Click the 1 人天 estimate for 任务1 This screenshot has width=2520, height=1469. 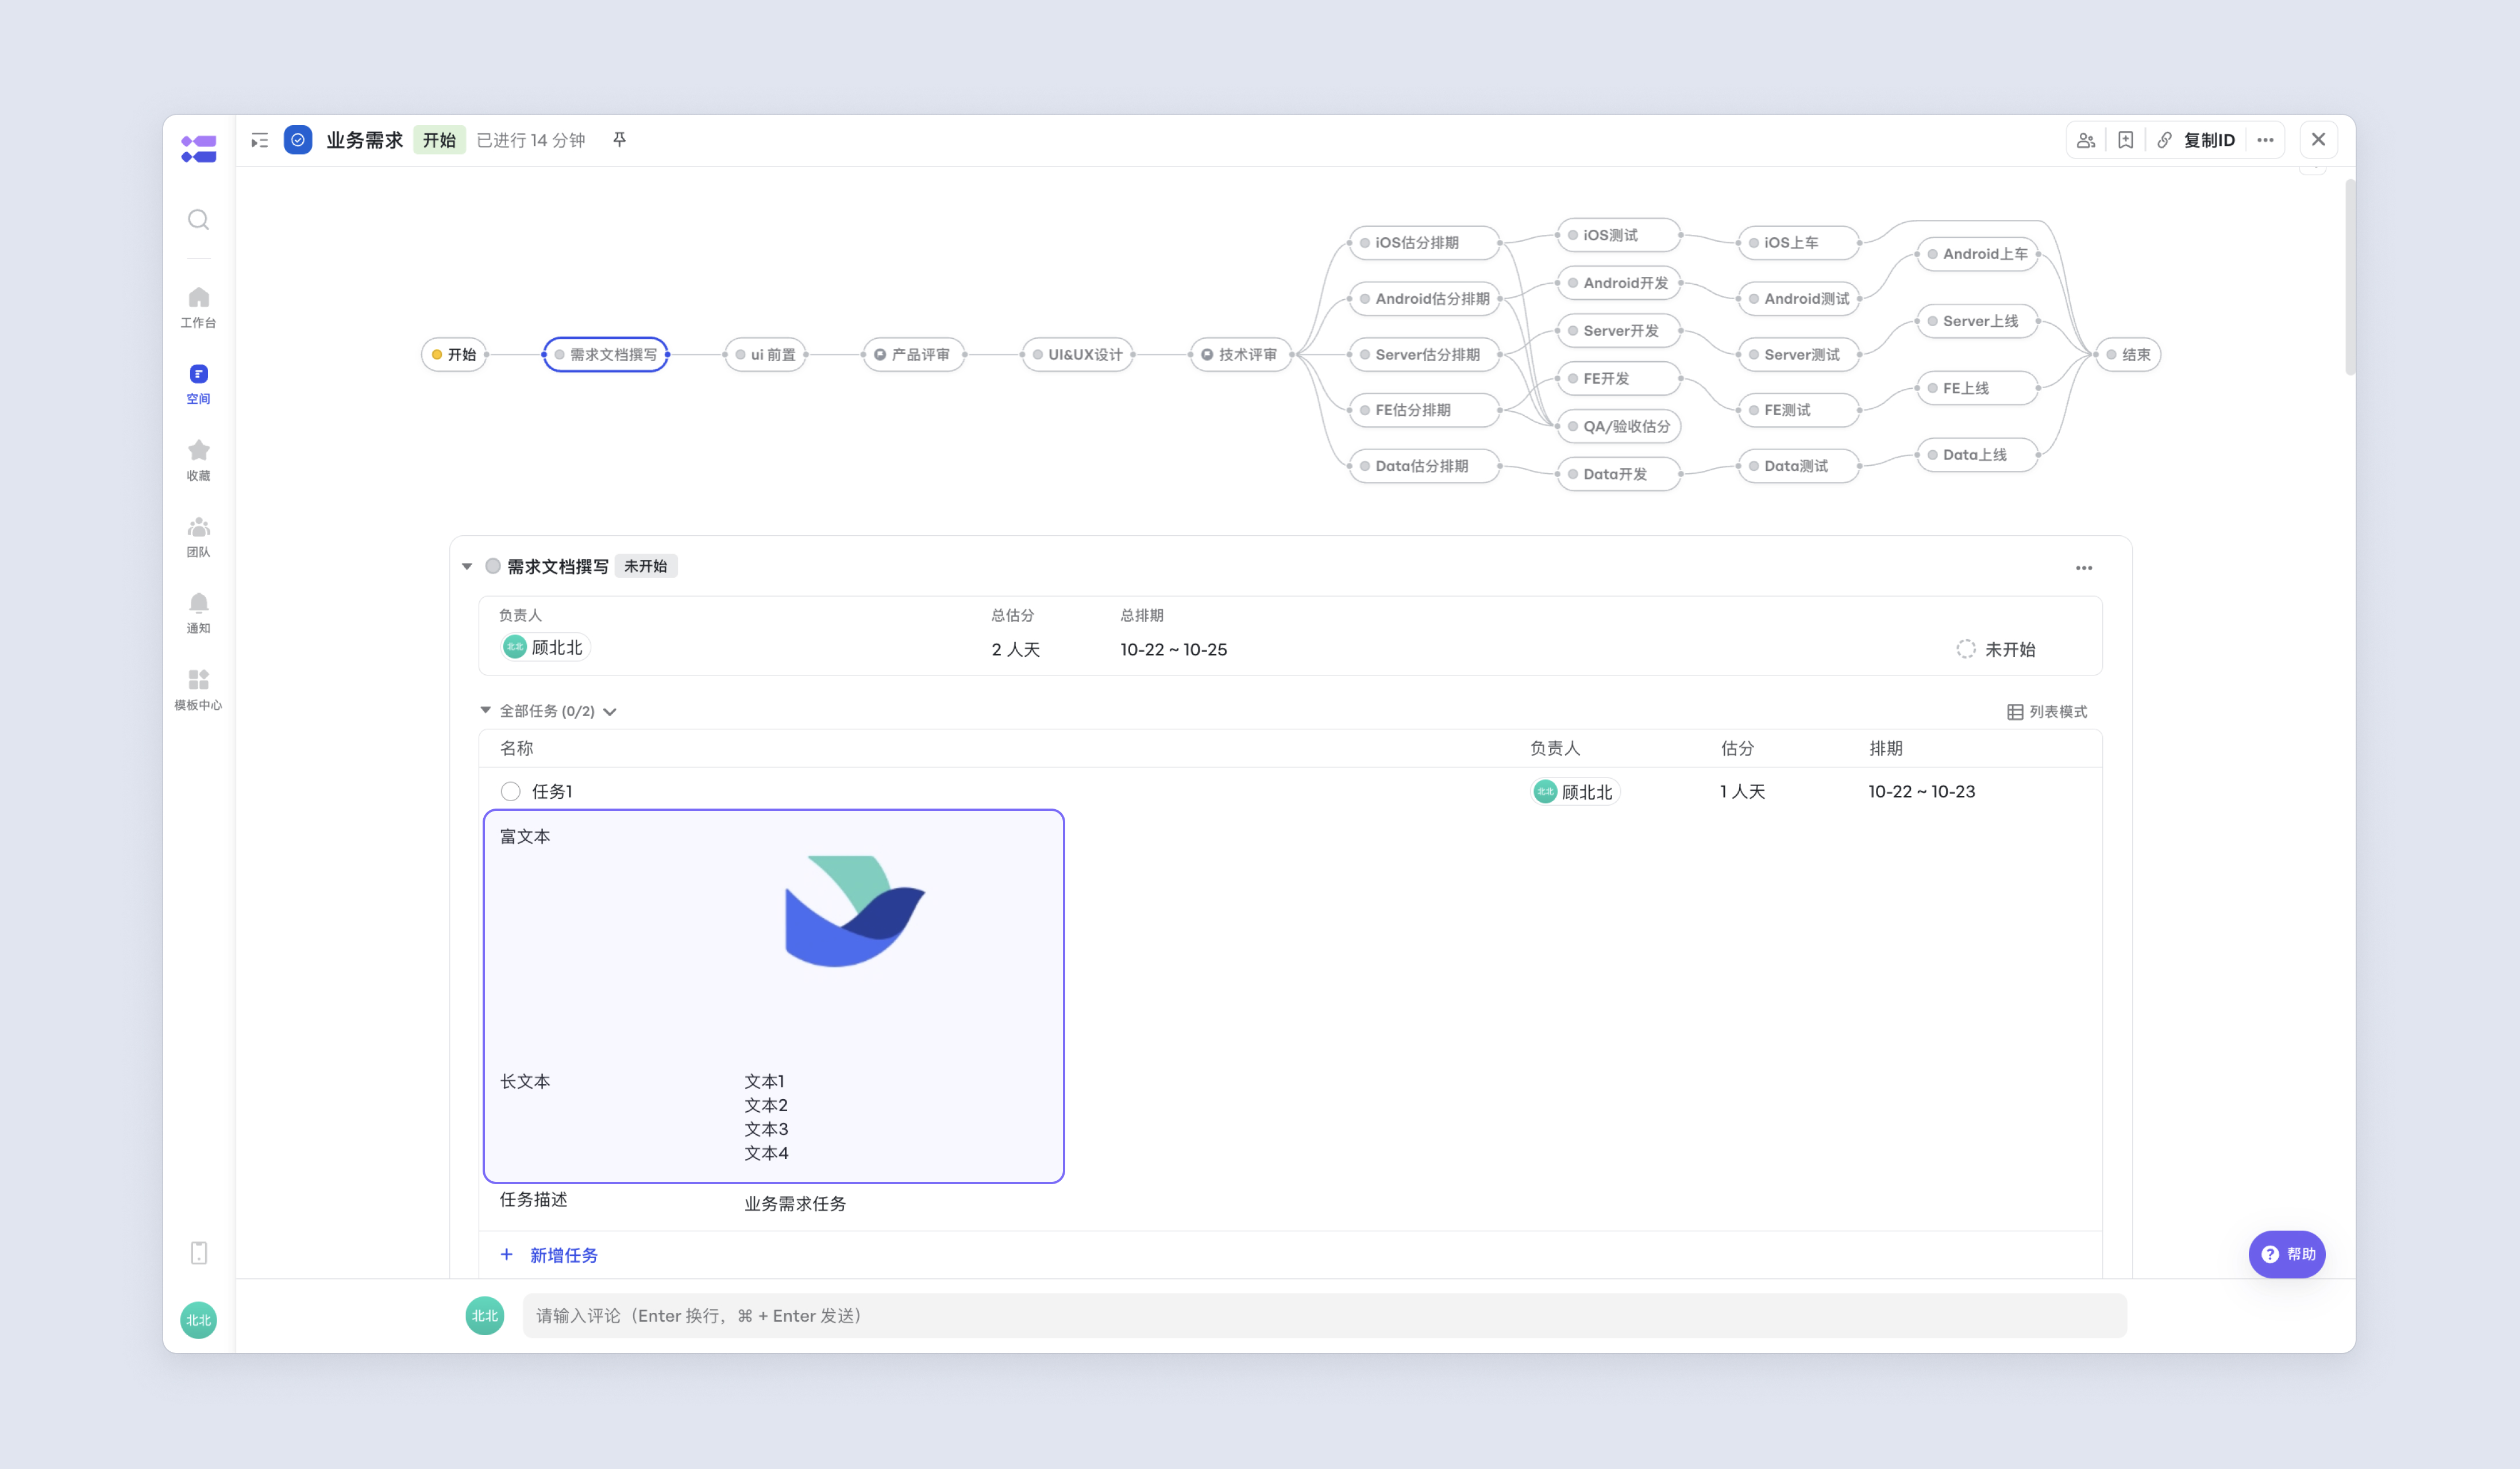click(x=1742, y=791)
